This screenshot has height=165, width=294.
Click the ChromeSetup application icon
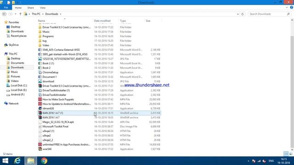40,72
